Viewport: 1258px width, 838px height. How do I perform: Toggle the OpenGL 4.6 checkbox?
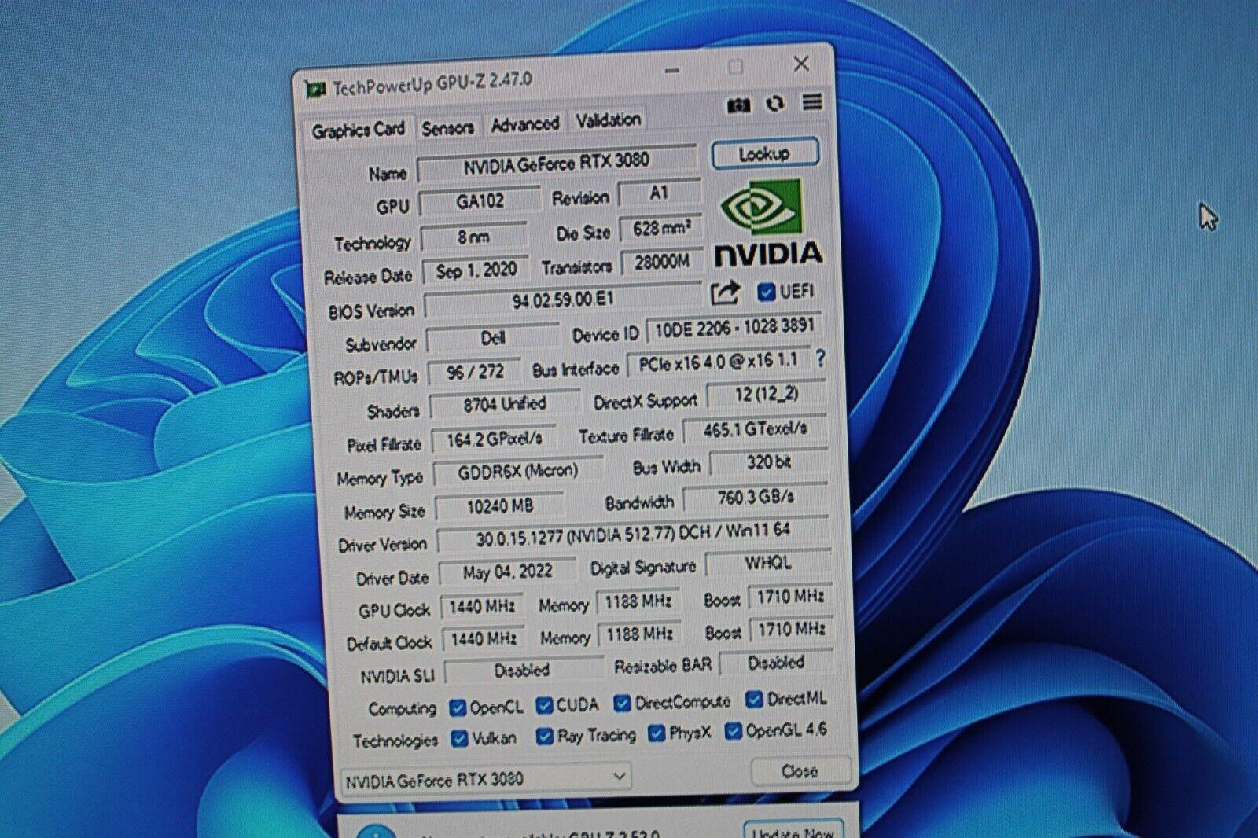coord(734,731)
